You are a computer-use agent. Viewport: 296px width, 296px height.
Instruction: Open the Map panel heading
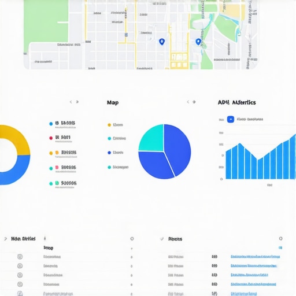(x=113, y=102)
